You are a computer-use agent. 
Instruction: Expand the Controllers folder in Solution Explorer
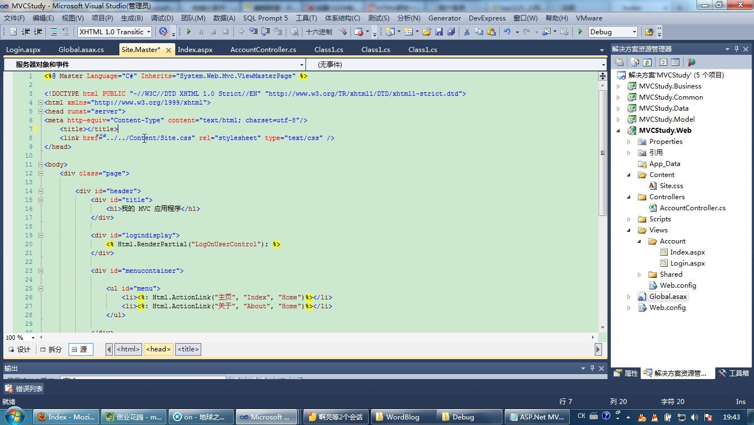[x=630, y=196]
